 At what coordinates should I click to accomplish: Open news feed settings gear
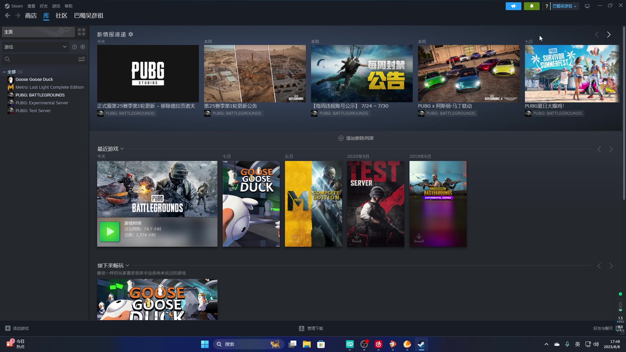[131, 34]
